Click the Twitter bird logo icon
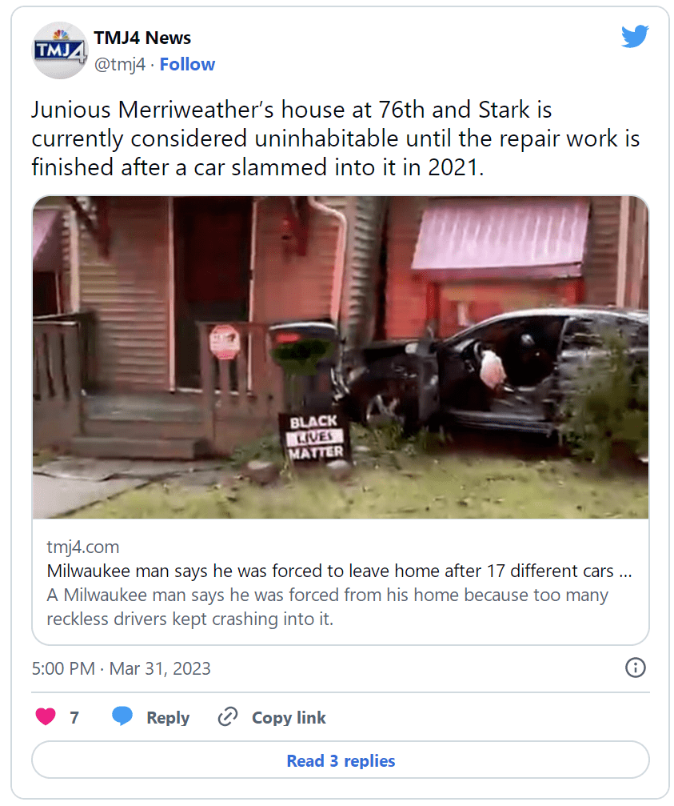This screenshot has height=806, width=674. click(x=635, y=36)
